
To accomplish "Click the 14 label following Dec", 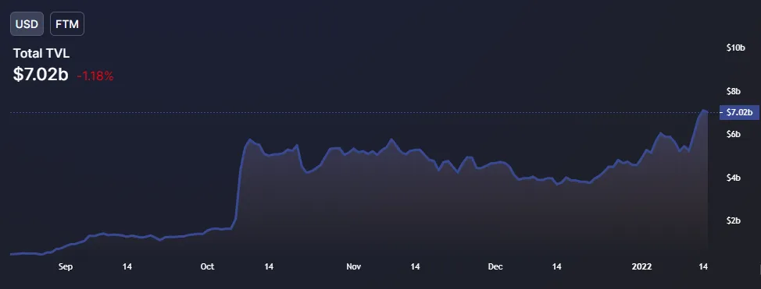I will [556, 266].
